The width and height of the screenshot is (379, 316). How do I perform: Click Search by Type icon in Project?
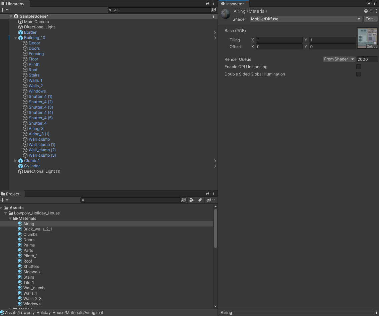(x=191, y=200)
